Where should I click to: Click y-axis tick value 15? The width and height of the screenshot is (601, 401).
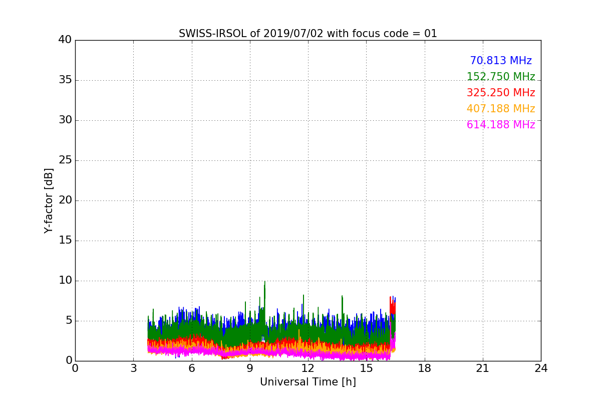(x=65, y=241)
